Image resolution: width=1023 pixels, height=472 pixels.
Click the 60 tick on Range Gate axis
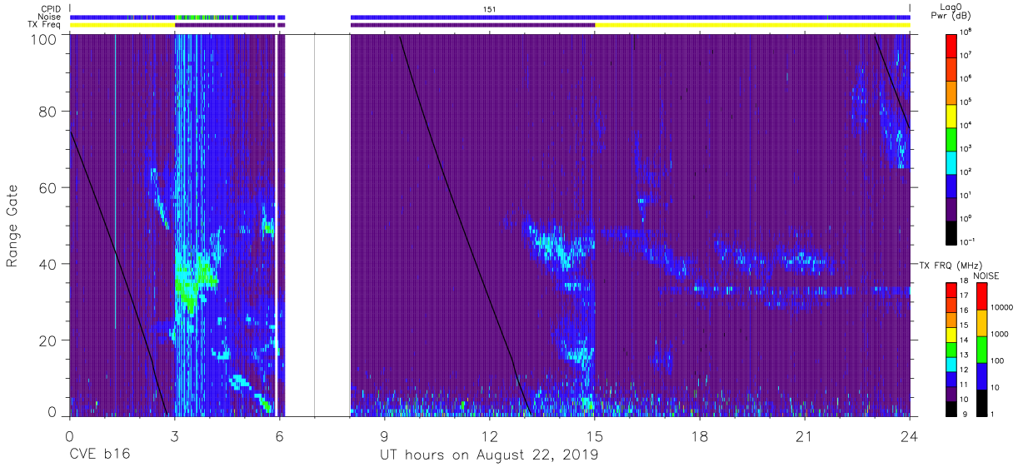[49, 188]
